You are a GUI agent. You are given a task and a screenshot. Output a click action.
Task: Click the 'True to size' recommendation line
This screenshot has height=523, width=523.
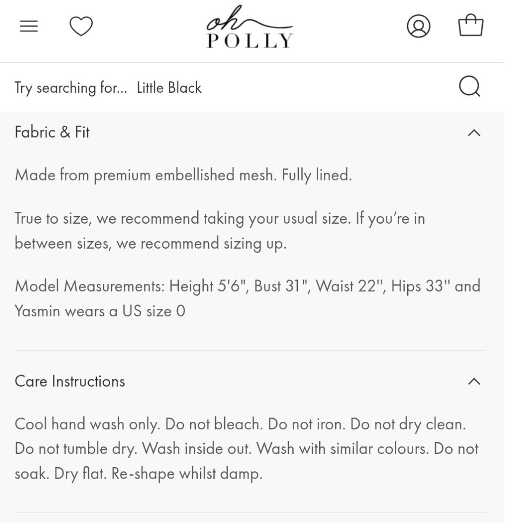click(x=220, y=219)
